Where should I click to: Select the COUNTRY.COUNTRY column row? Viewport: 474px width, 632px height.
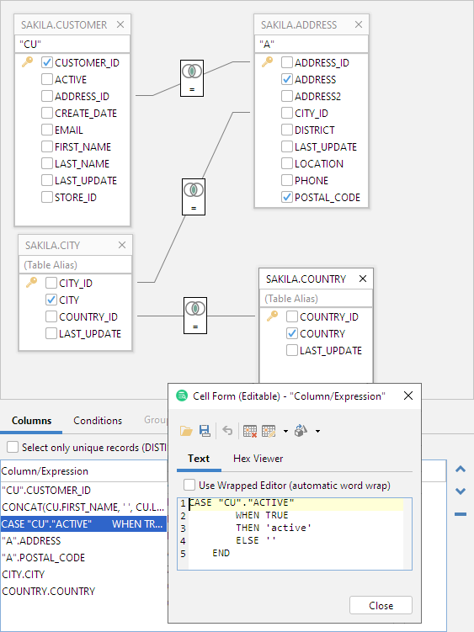83,592
